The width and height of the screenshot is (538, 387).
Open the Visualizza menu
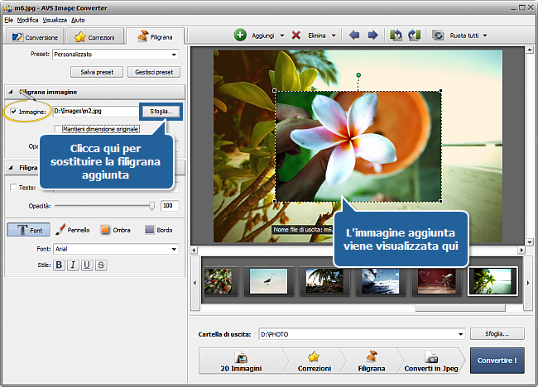[x=55, y=18]
